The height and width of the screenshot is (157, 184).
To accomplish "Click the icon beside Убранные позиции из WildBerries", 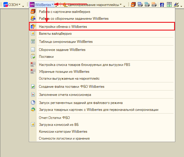I will tap(33, 71).
